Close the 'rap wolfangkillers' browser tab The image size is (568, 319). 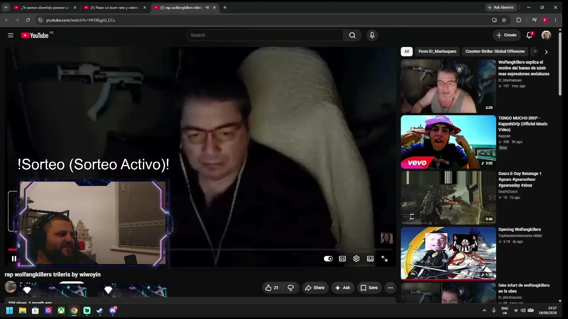215,8
